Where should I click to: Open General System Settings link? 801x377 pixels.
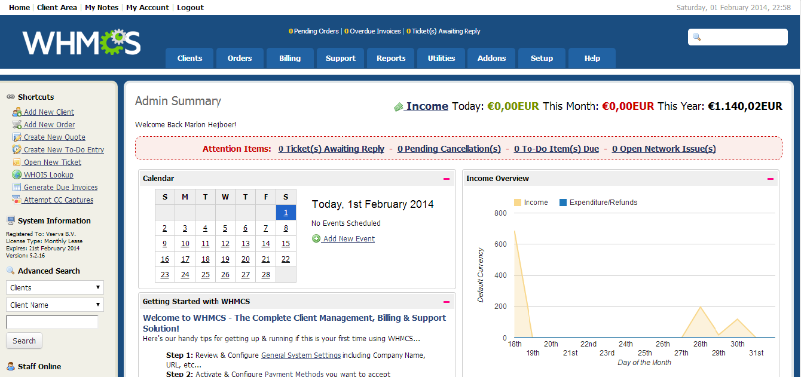[301, 355]
